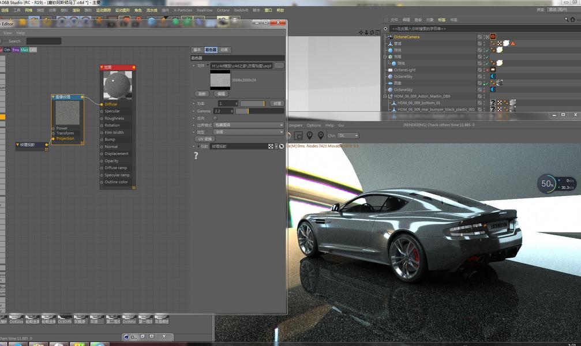581x346 pixels.
Task: Click the file browse button with three dots
Action: [x=279, y=66]
